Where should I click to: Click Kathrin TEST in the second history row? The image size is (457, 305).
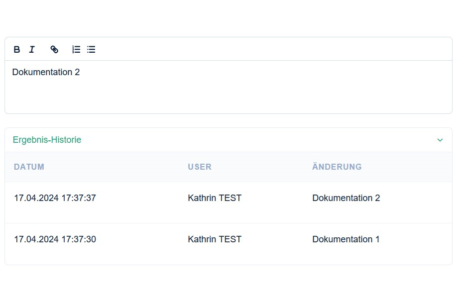(215, 239)
